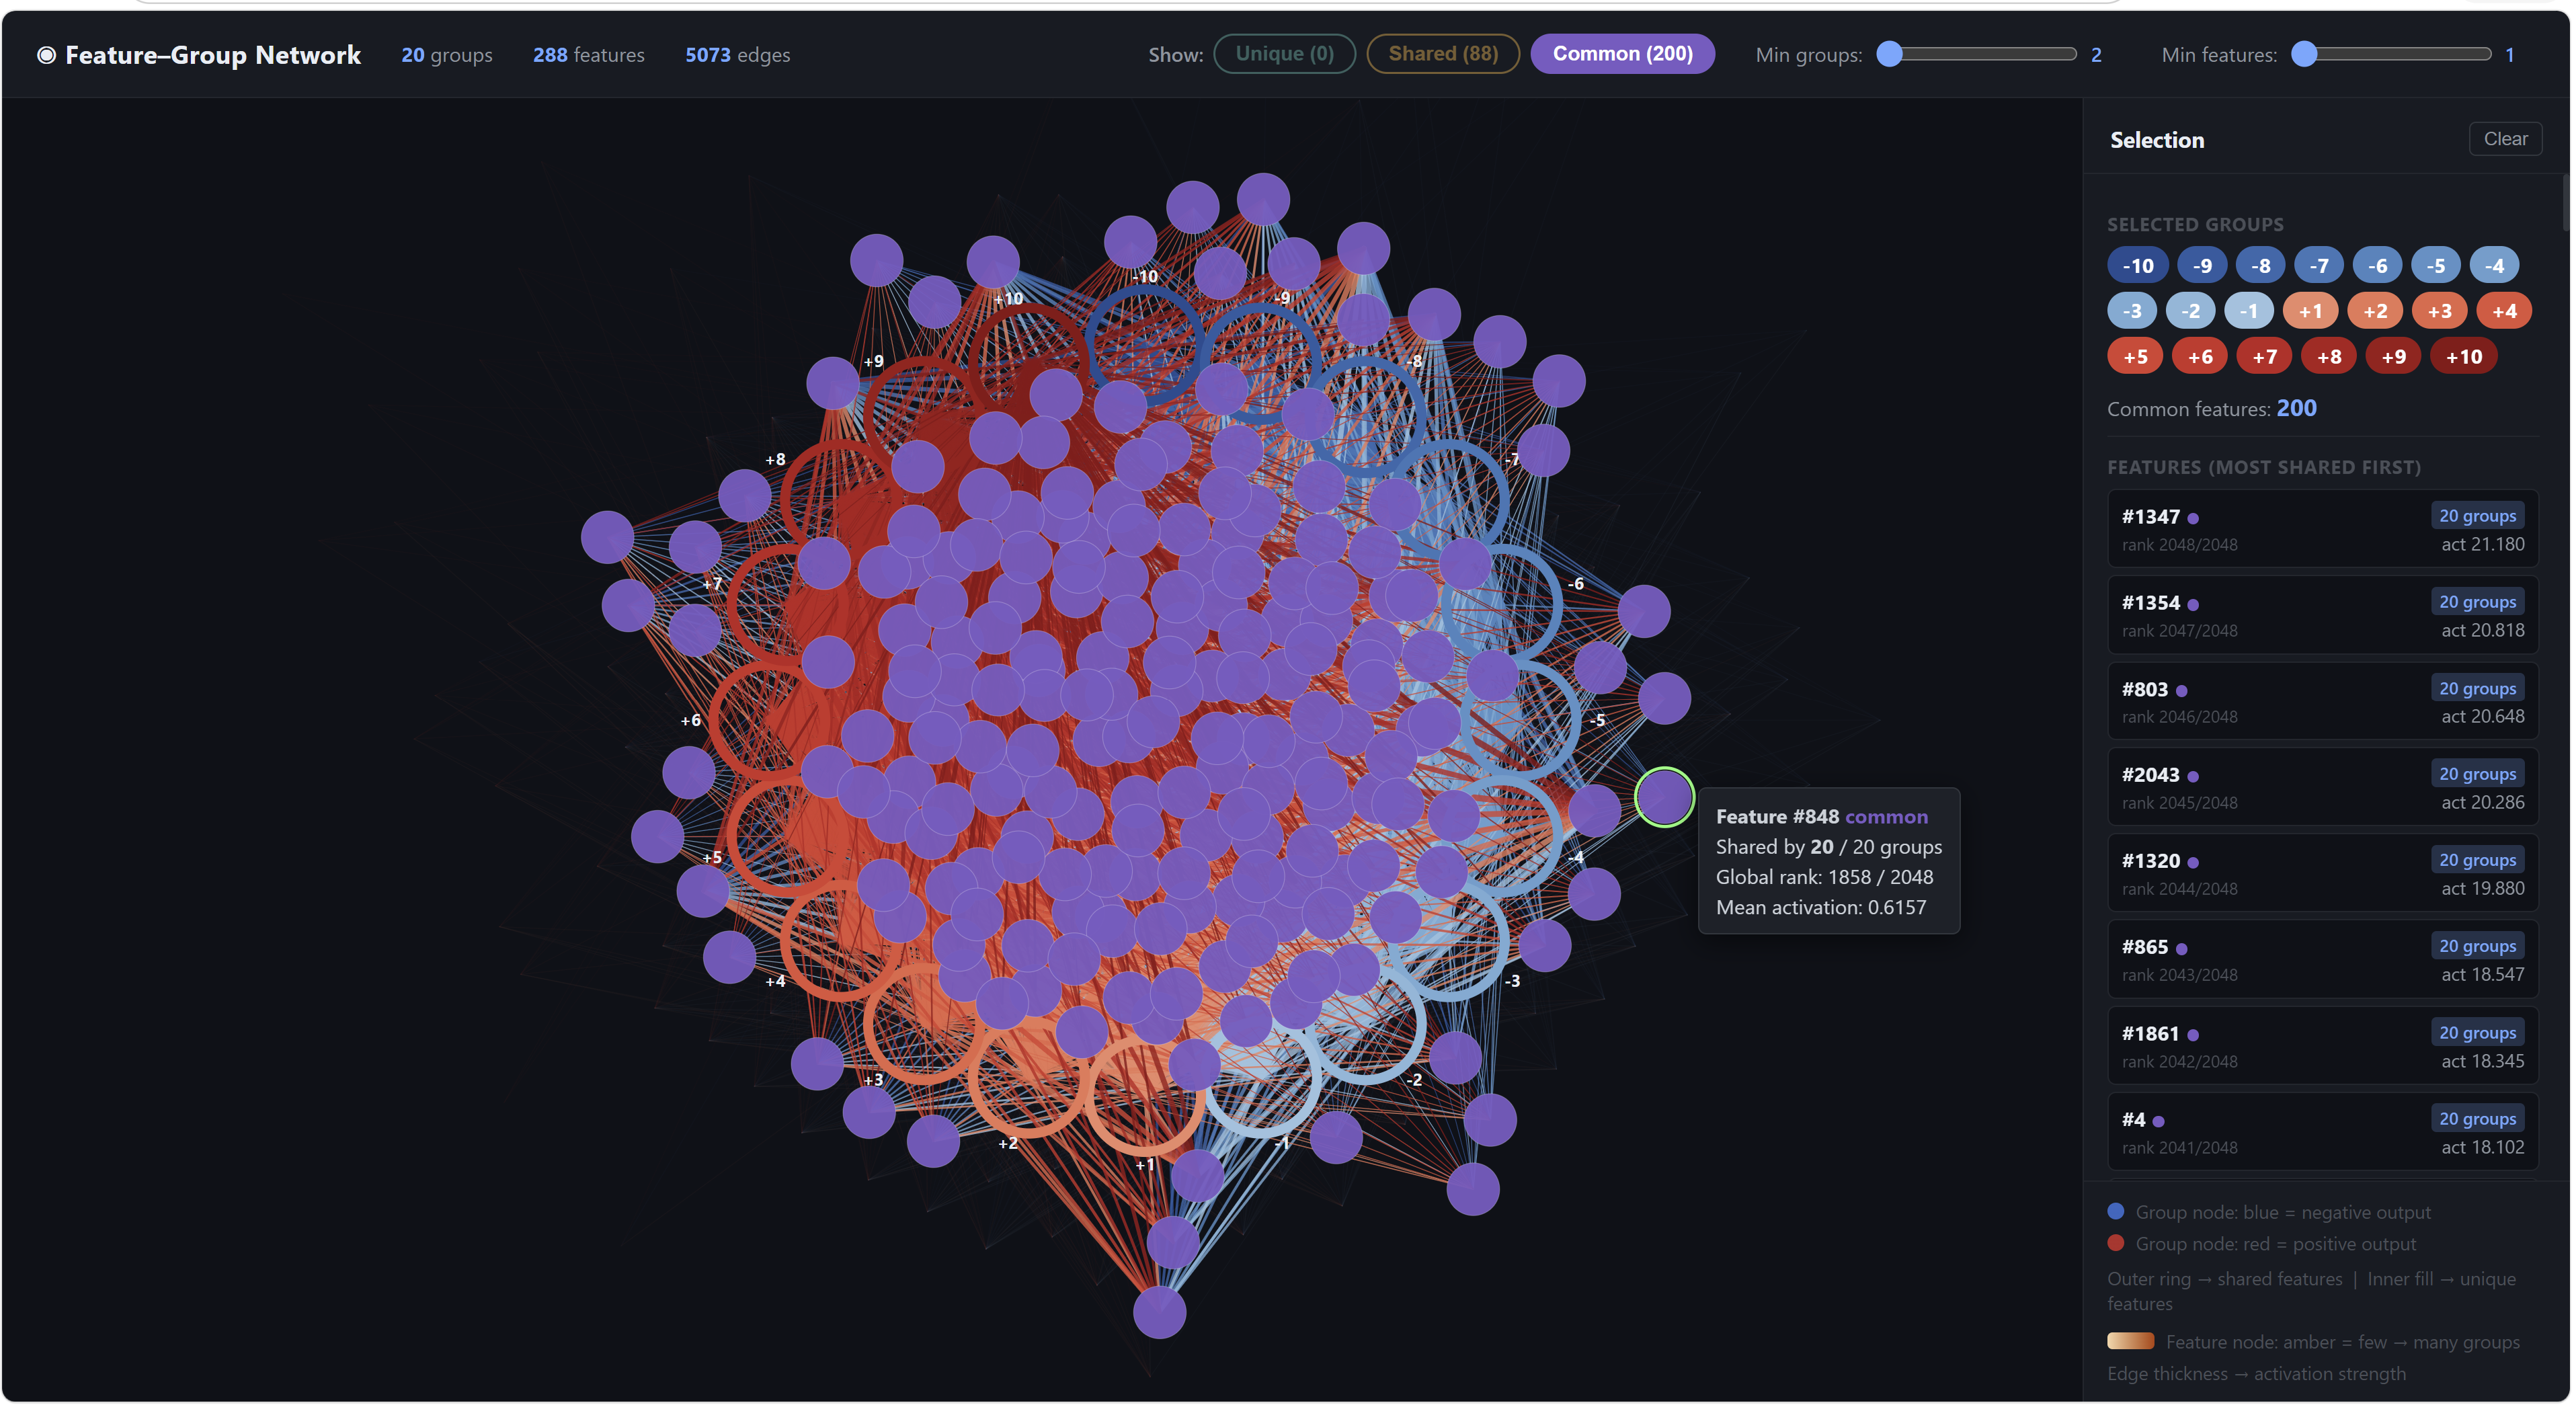The image size is (2576, 1405).
Task: Select the -5 group chip
Action: [2436, 266]
